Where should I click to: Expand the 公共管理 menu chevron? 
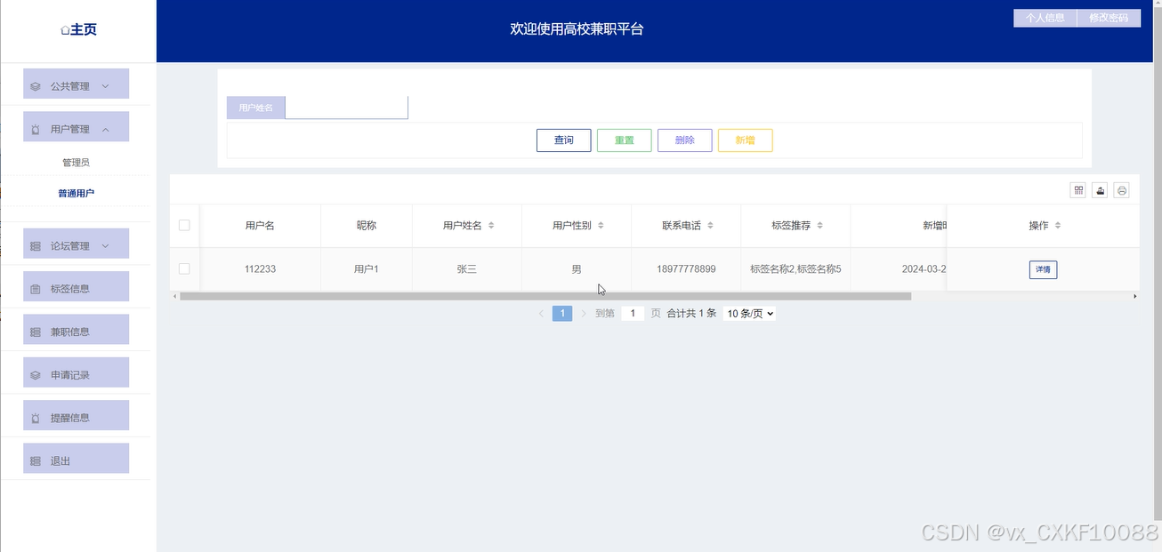(105, 86)
